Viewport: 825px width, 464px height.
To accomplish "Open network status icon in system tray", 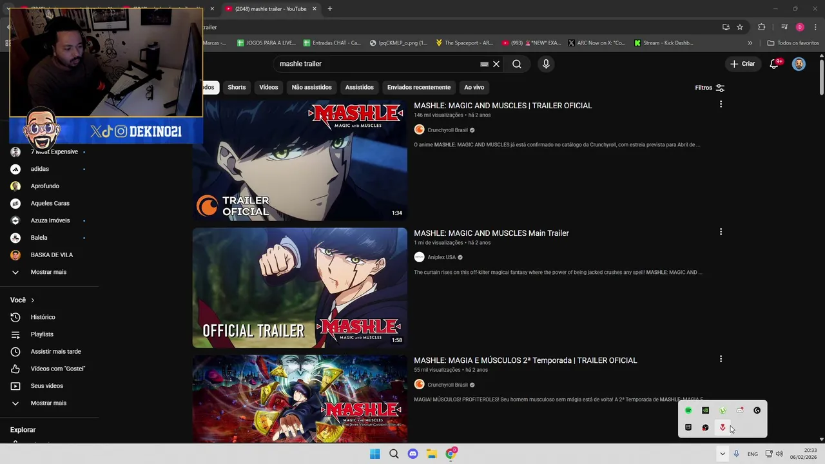I will point(769,454).
